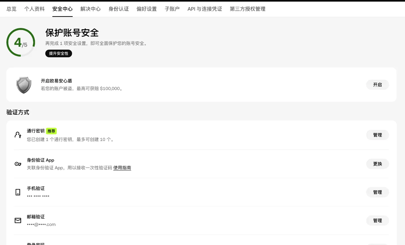
Task: Click the 邮箱验证 label
Action: coord(36,217)
